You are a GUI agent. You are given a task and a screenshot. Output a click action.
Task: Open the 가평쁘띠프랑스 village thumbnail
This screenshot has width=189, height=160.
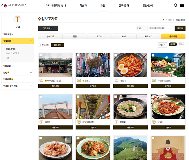(168, 65)
